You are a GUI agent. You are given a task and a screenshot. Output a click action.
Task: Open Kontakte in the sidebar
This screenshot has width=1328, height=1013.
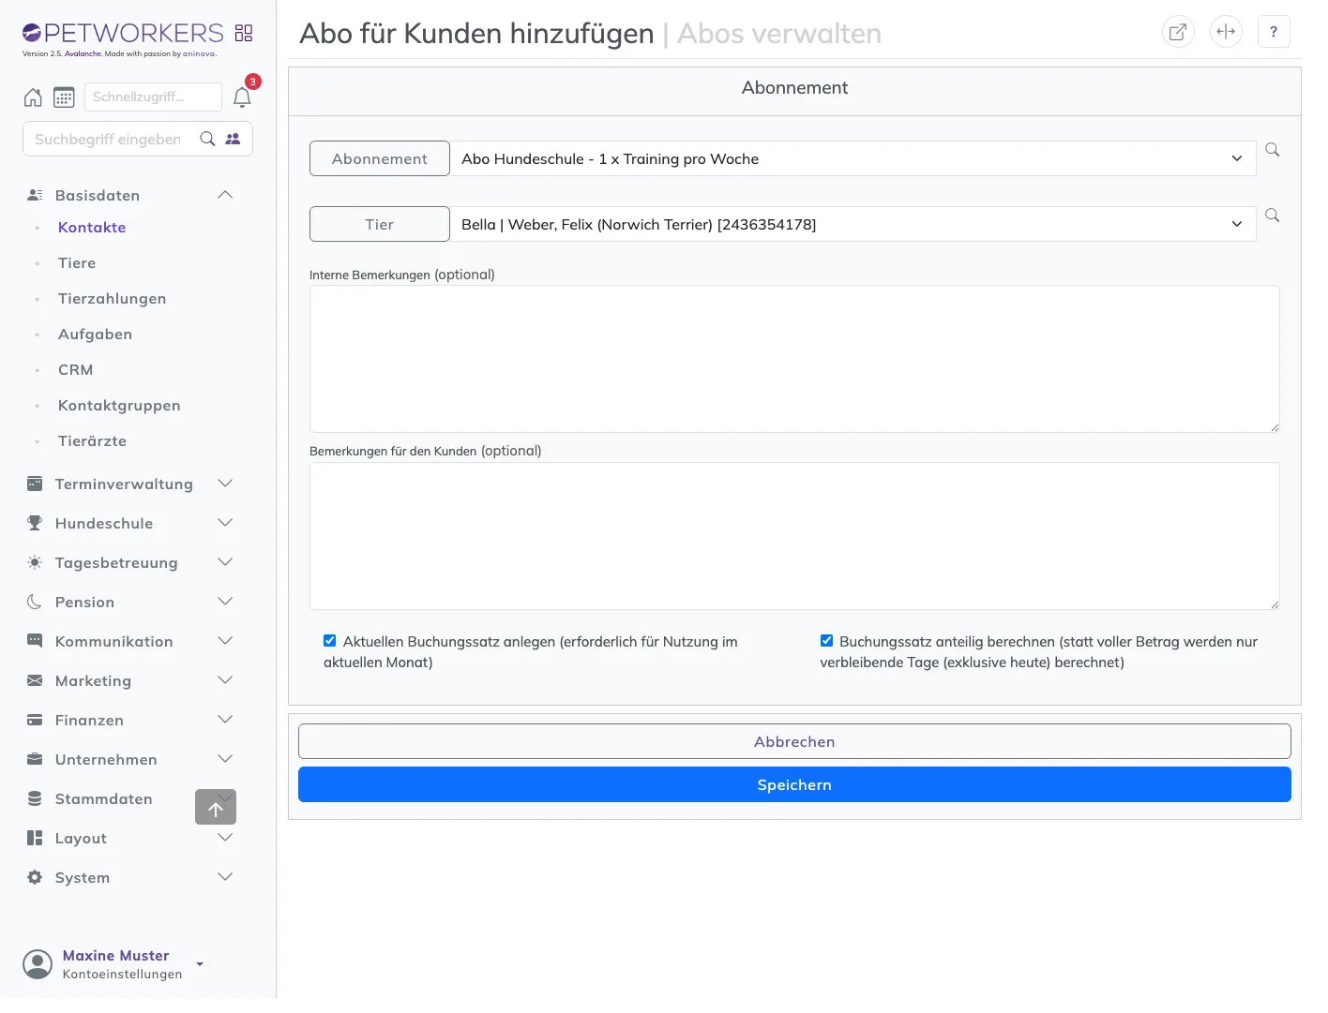tap(92, 228)
